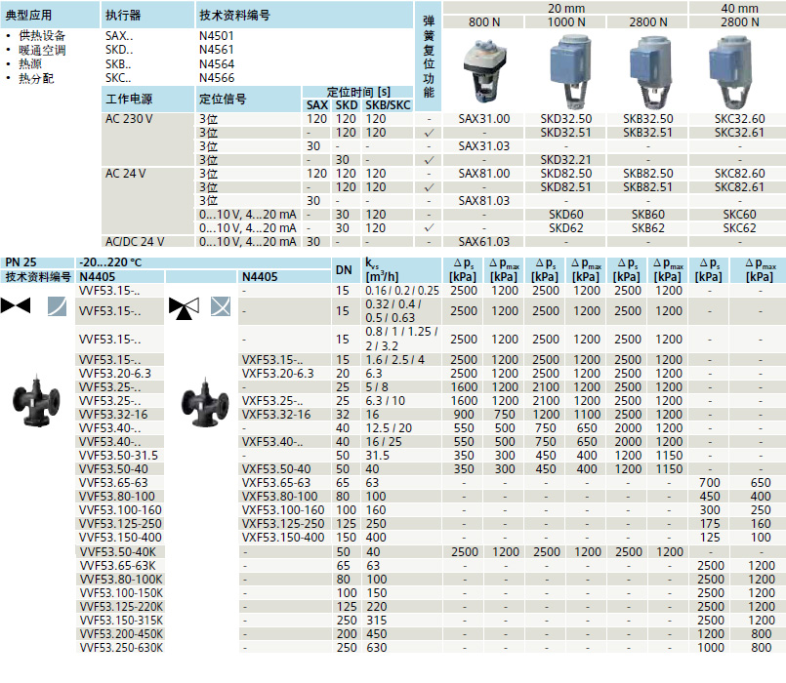Click actuator model SKD60
The width and height of the screenshot is (786, 683).
566,215
